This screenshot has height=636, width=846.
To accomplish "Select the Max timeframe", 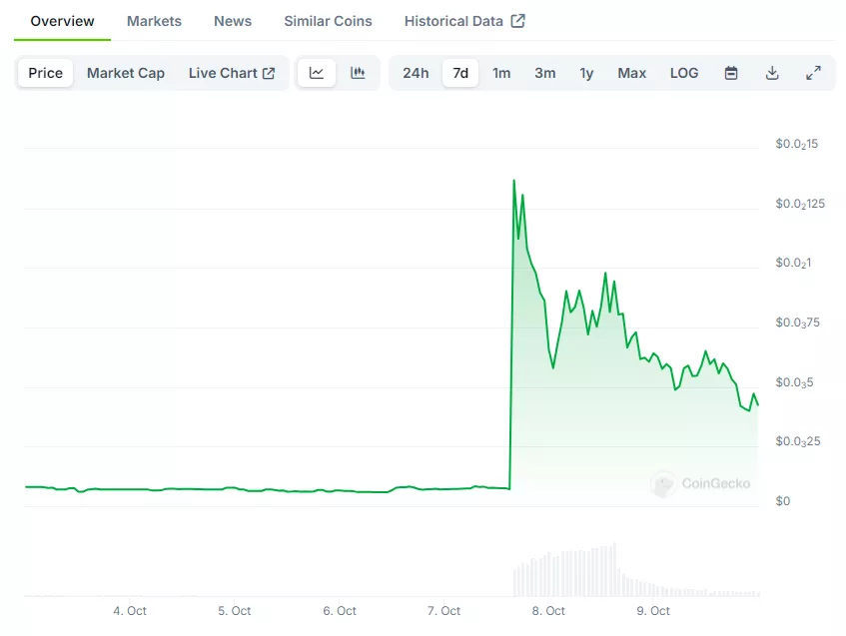I will pyautogui.click(x=631, y=72).
